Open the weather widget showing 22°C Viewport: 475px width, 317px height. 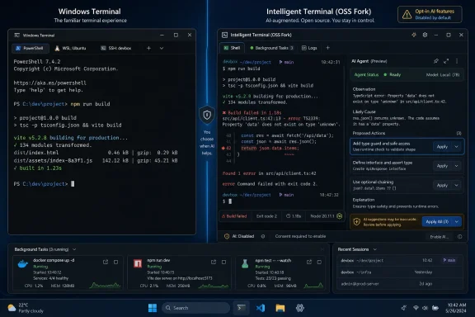tap(26, 308)
